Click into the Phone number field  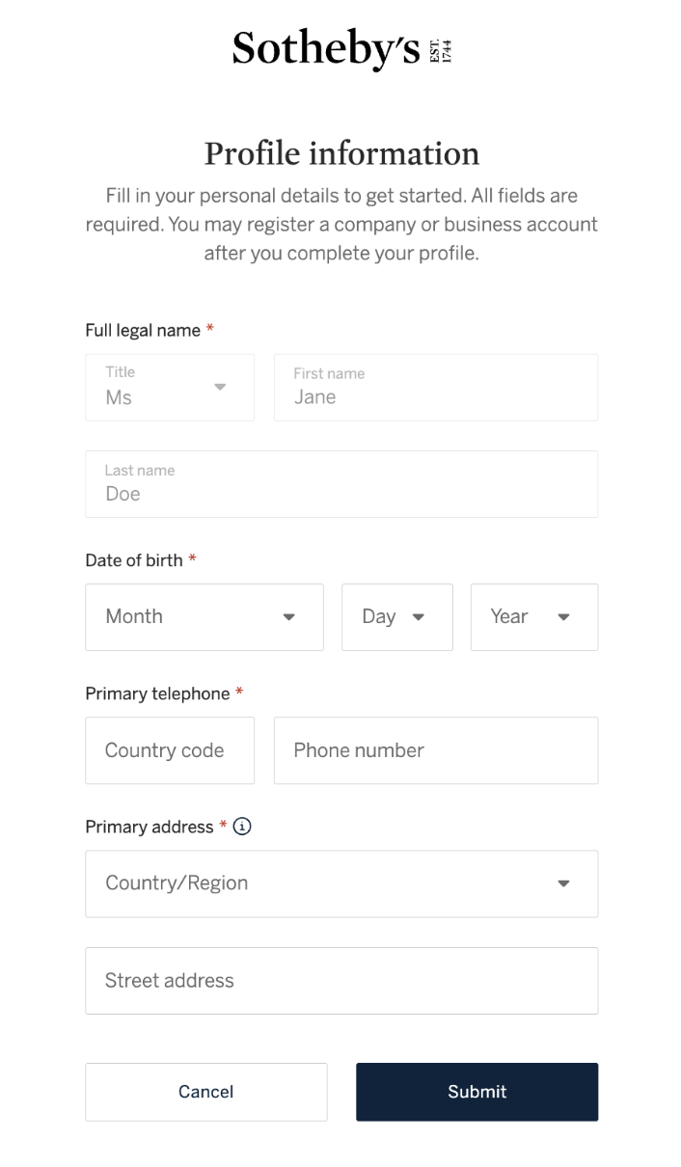435,750
